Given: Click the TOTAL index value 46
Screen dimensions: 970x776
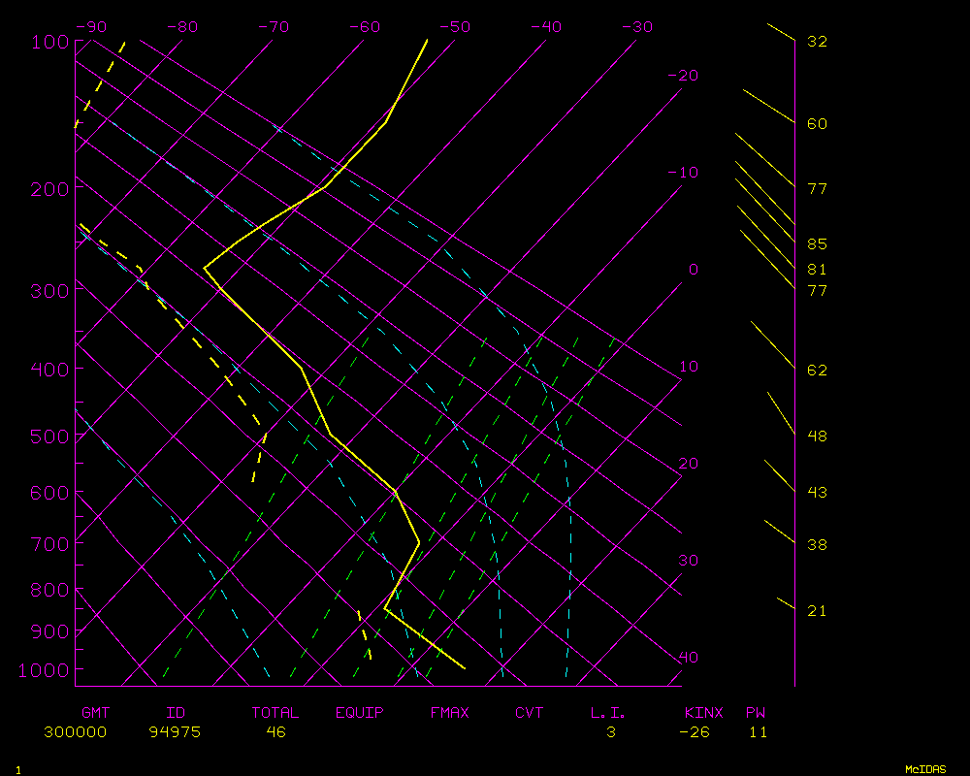Looking at the screenshot, I should [275, 732].
